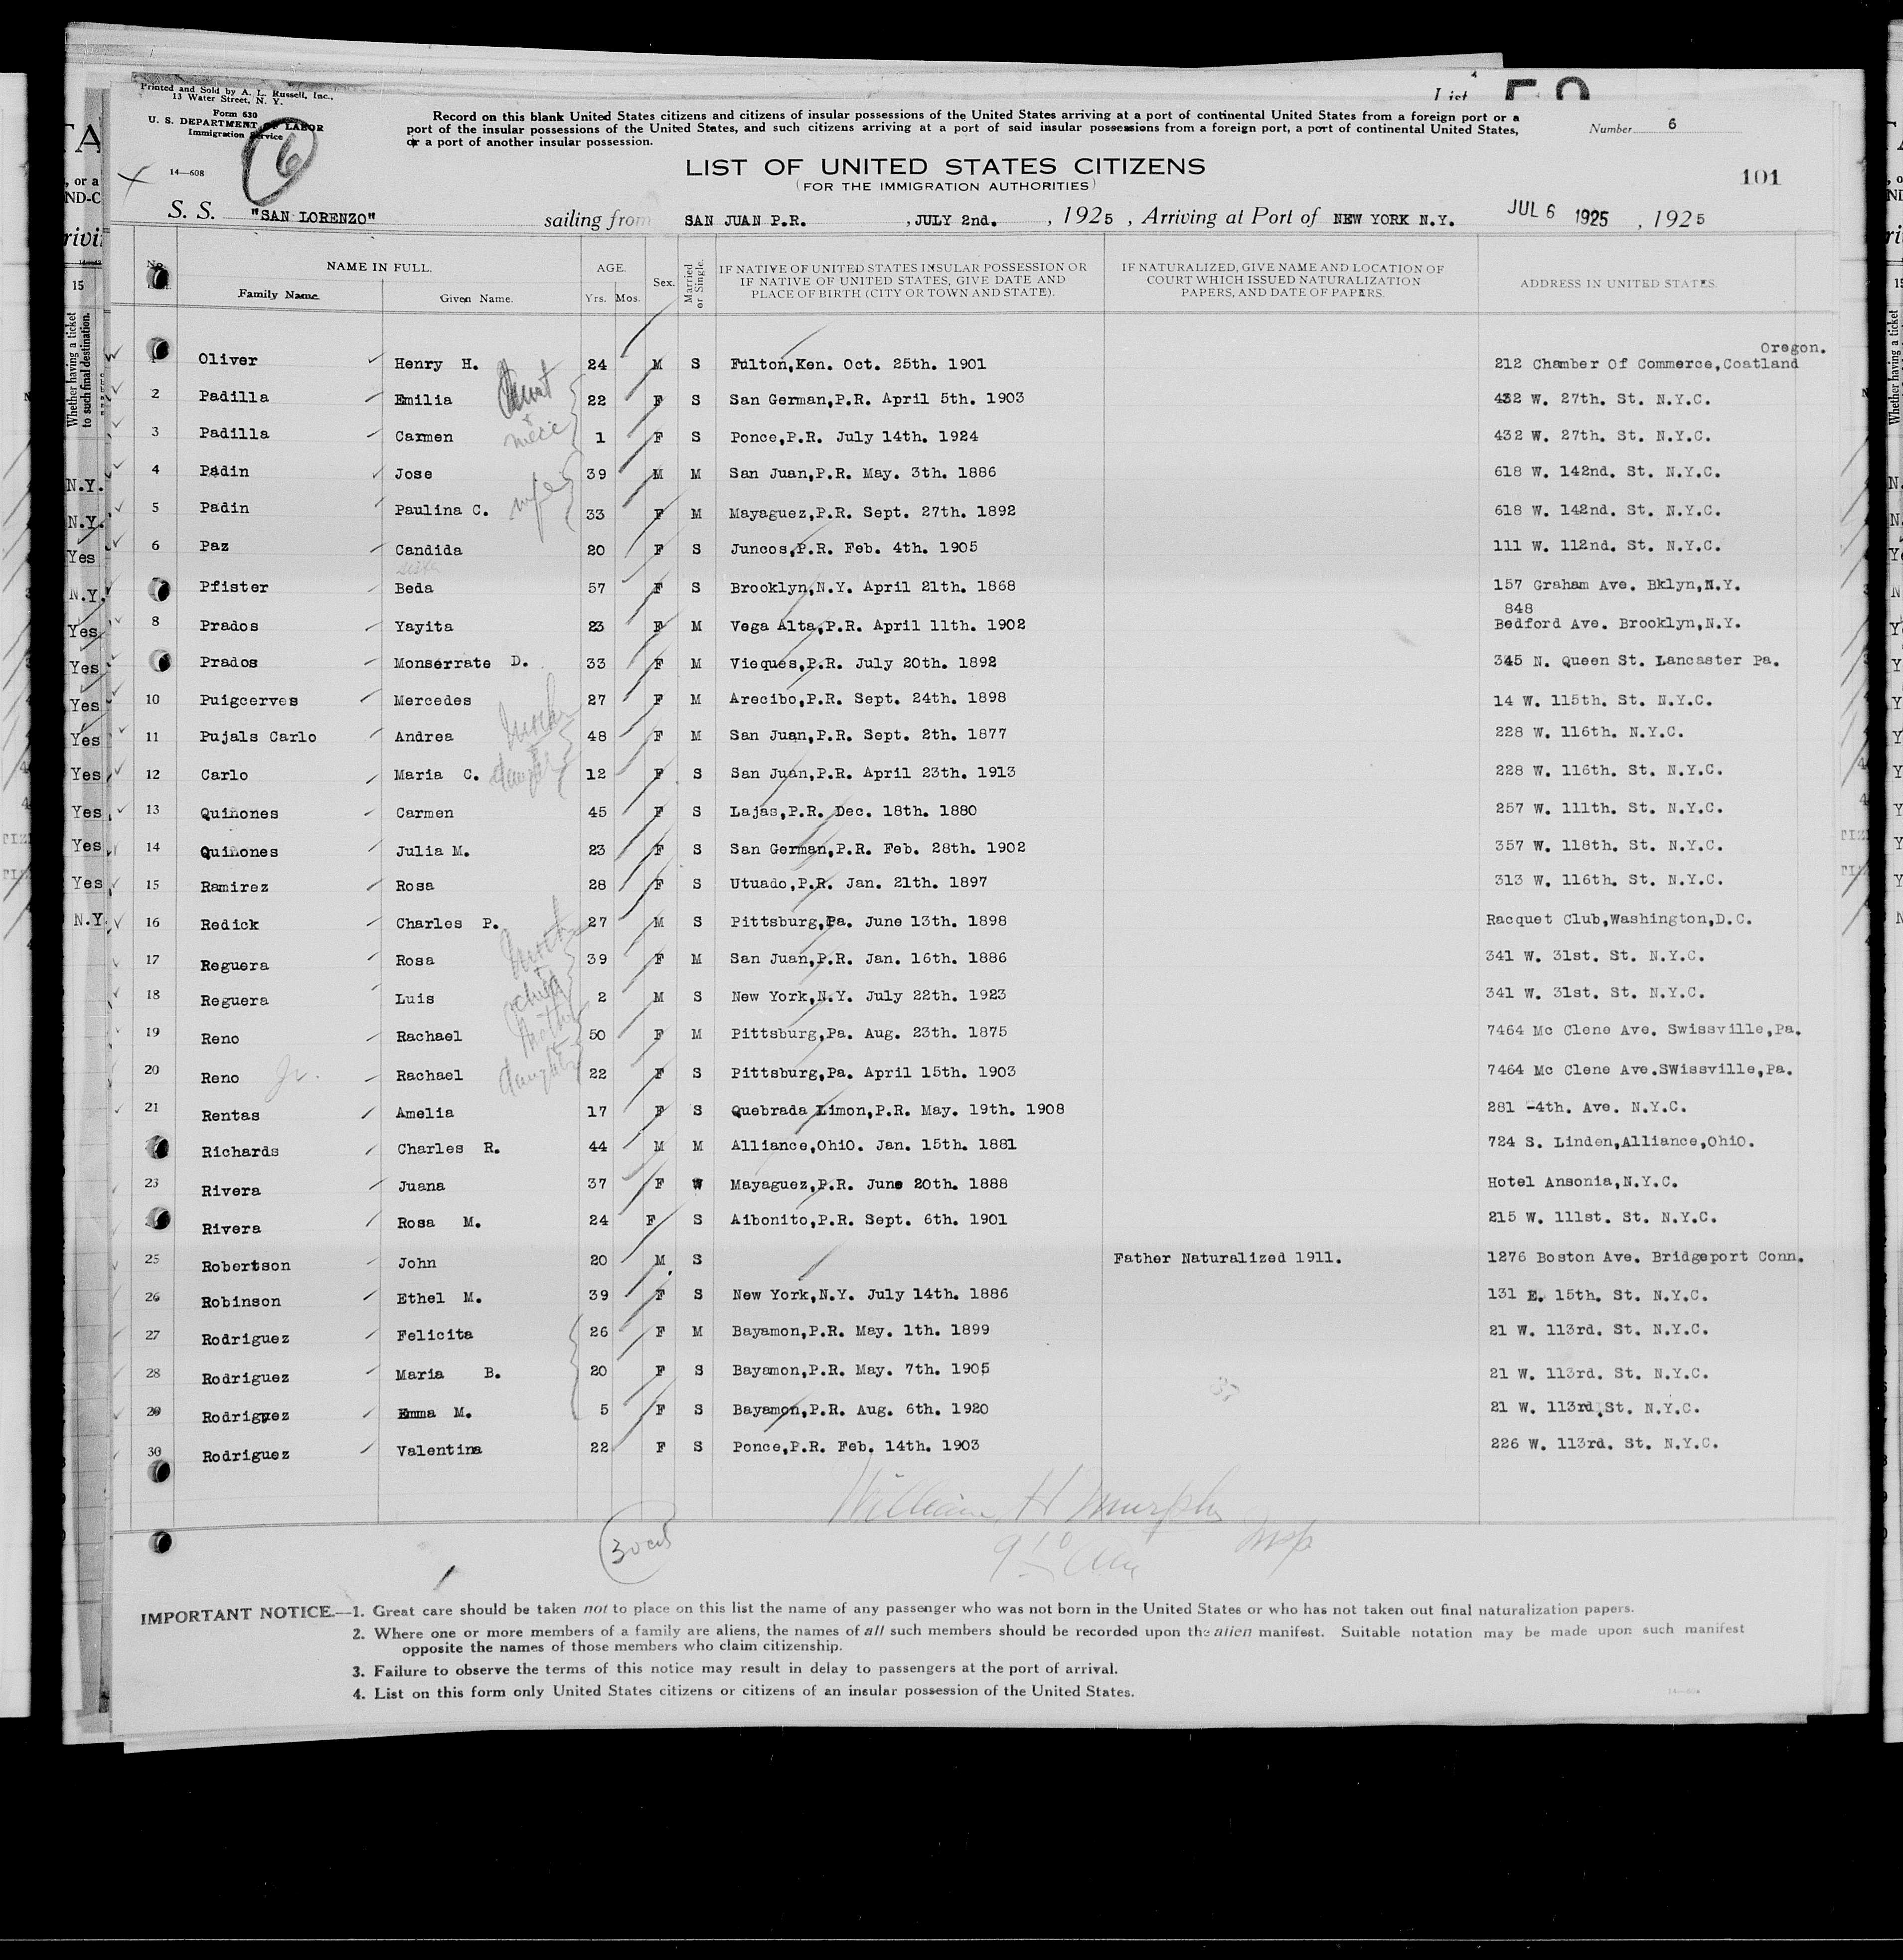Click the family name "Robinson"

pos(240,1302)
